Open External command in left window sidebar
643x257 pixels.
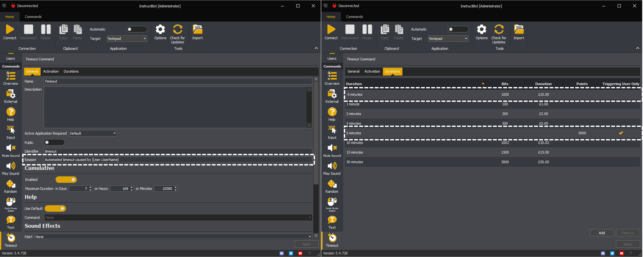[11, 96]
